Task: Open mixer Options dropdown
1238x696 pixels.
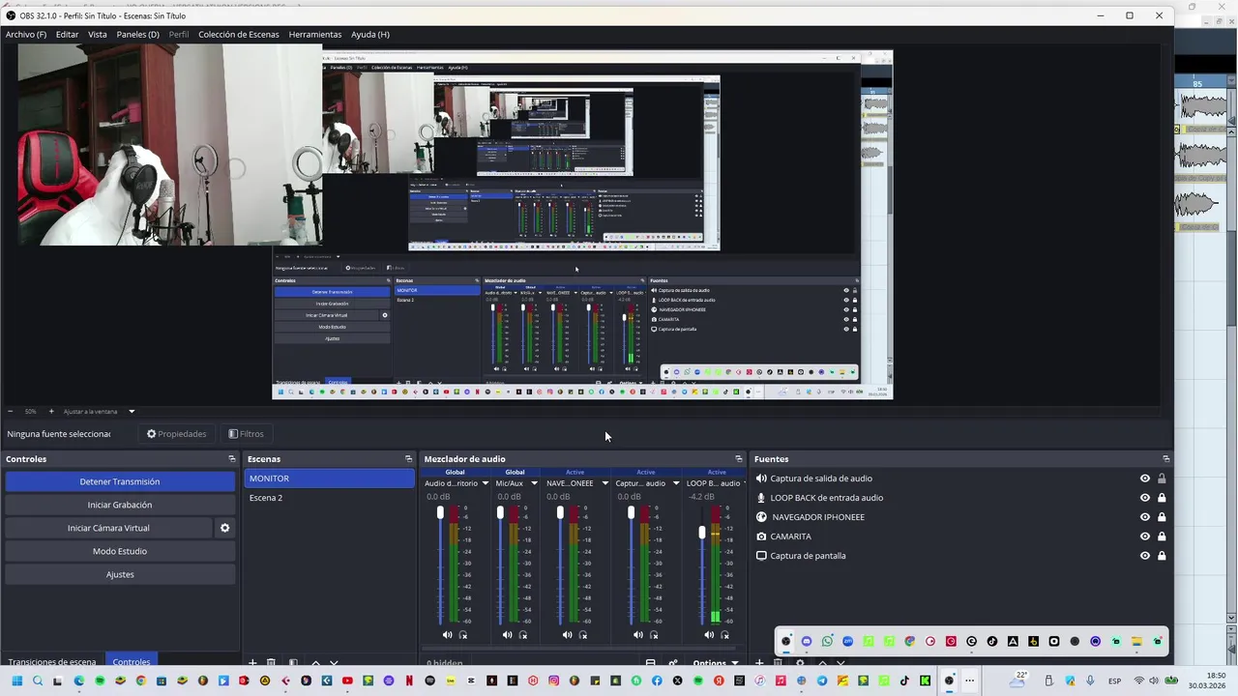Action: click(x=716, y=663)
